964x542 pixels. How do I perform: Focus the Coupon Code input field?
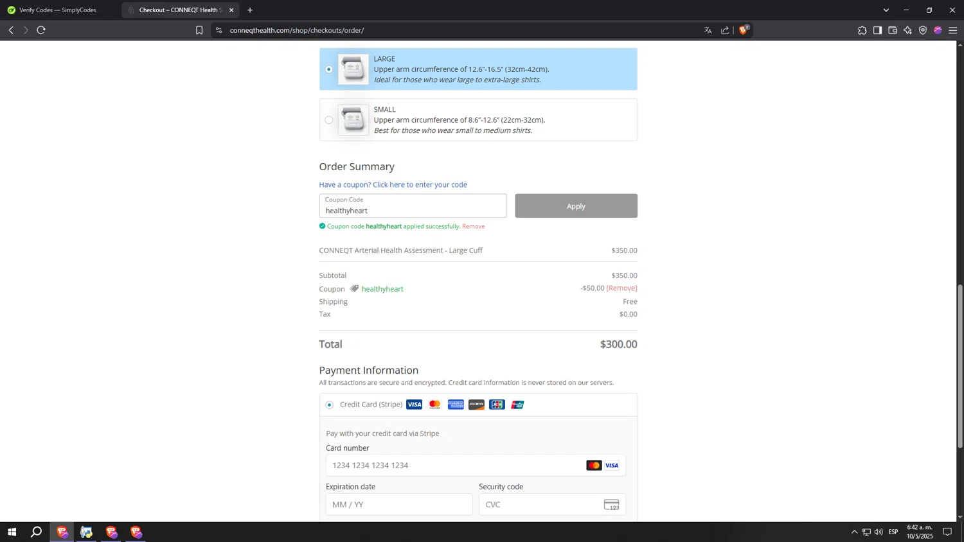(413, 205)
